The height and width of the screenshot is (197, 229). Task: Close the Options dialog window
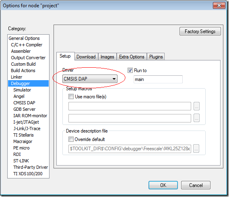click(219, 6)
